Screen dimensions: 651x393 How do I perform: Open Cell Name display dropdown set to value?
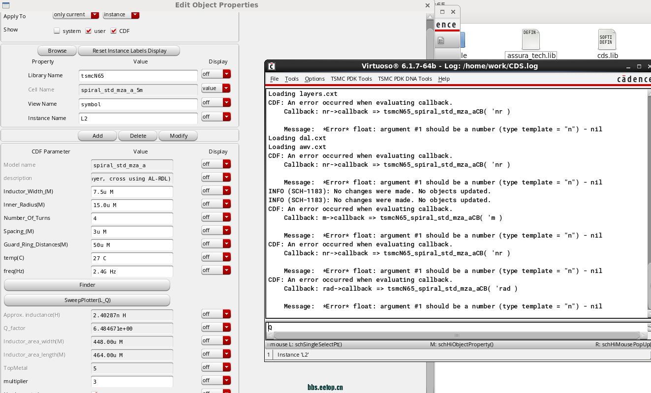pyautogui.click(x=216, y=88)
